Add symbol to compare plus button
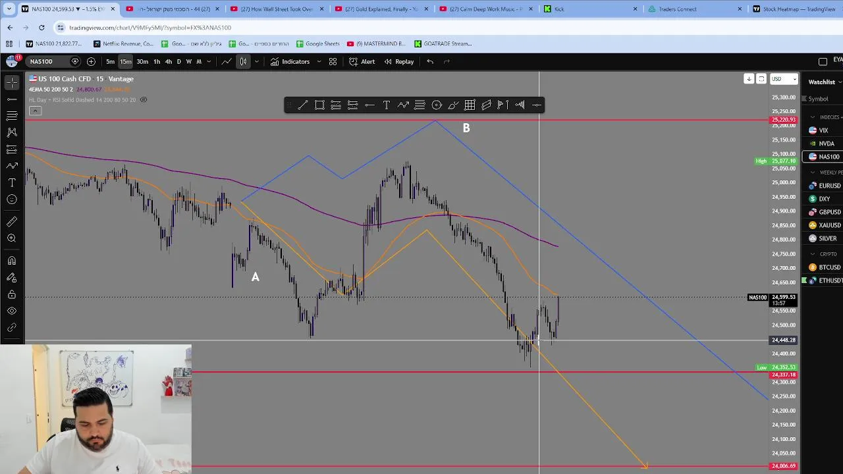Screen dimensions: 843x474 pyautogui.click(x=91, y=61)
